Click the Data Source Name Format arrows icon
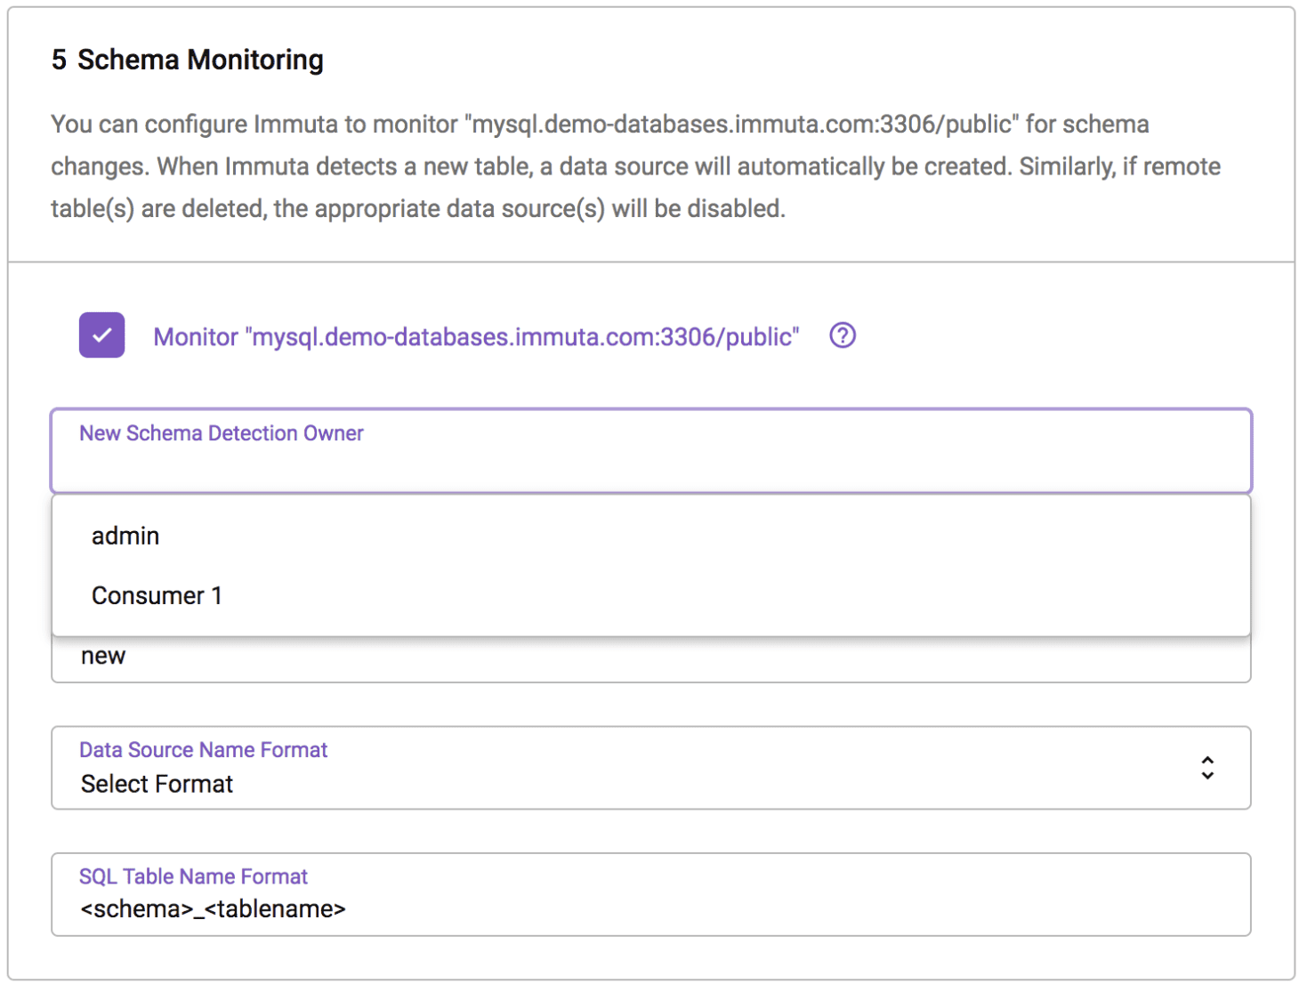1299x984 pixels. (x=1207, y=768)
